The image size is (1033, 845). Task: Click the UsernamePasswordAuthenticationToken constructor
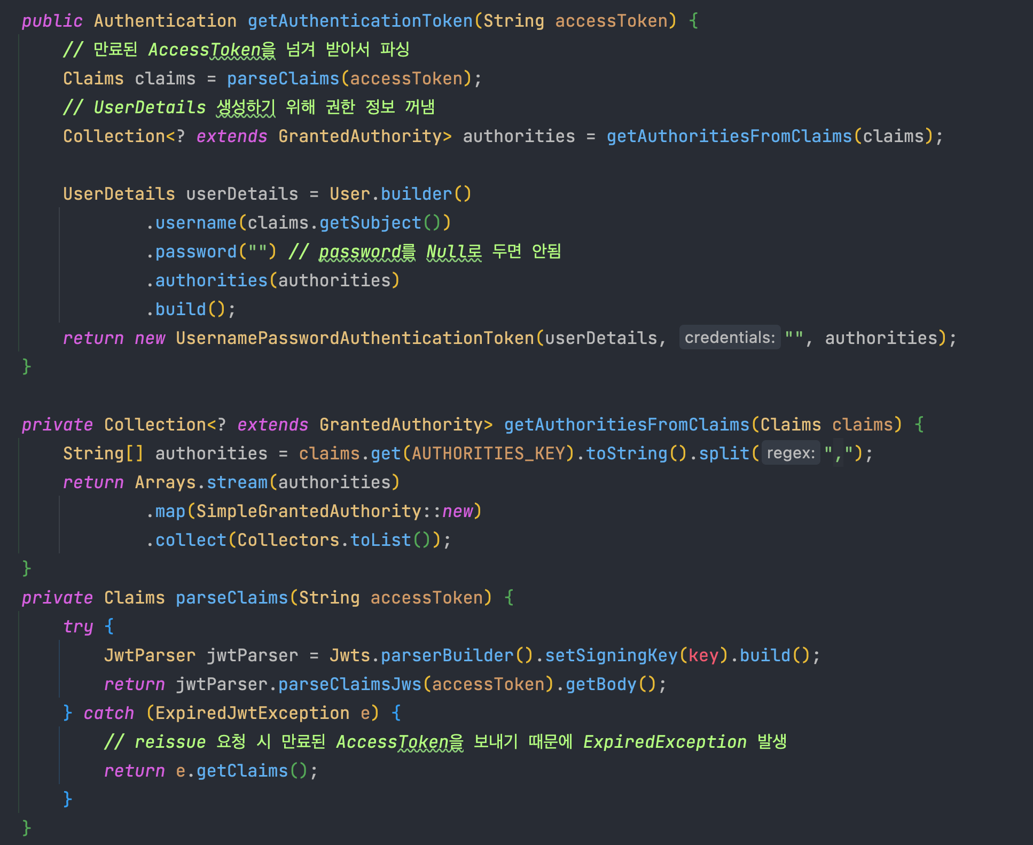tap(355, 338)
